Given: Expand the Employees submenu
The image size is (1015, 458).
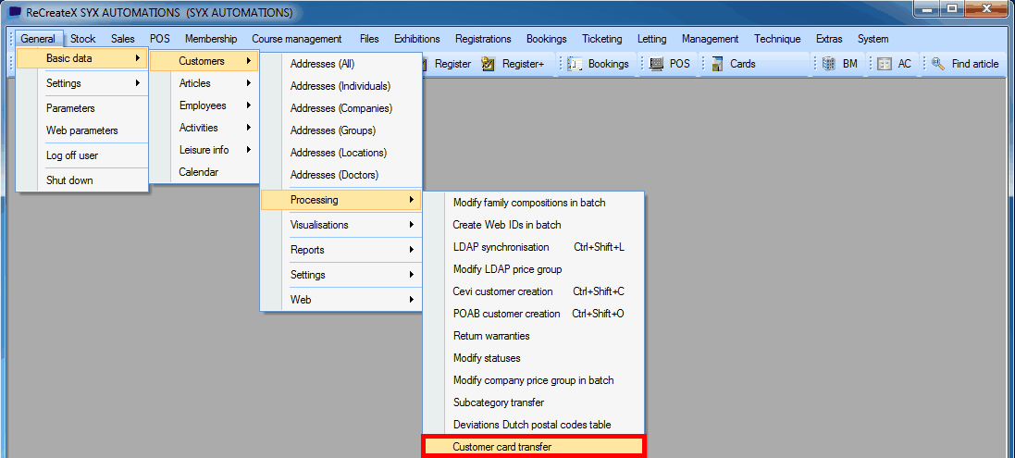Looking at the screenshot, I should click(204, 105).
